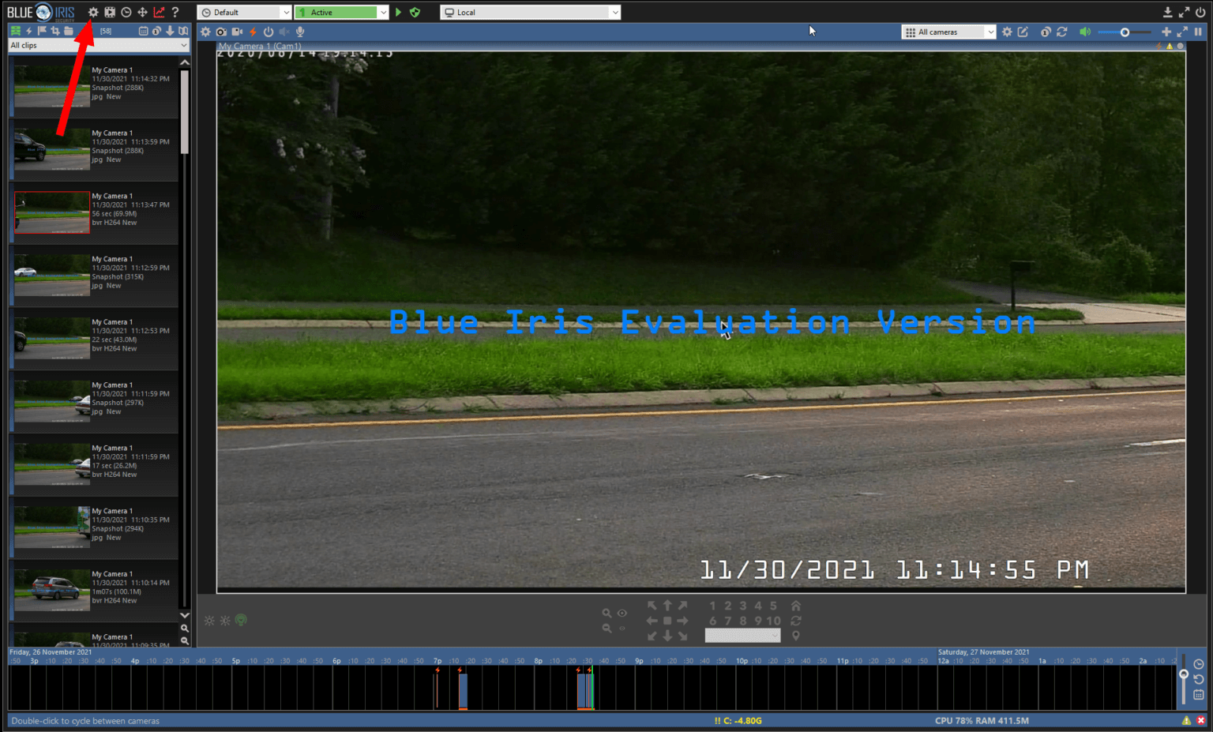Click the camera power reset icon
This screenshot has height=732, width=1213.
pyautogui.click(x=269, y=32)
